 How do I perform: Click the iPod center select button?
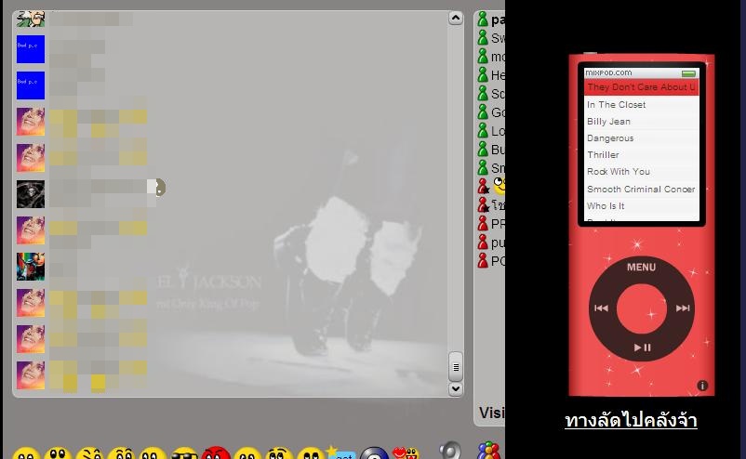[x=641, y=308]
